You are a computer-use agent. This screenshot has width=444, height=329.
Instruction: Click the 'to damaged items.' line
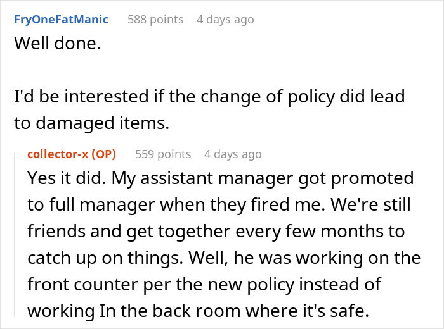(92, 124)
